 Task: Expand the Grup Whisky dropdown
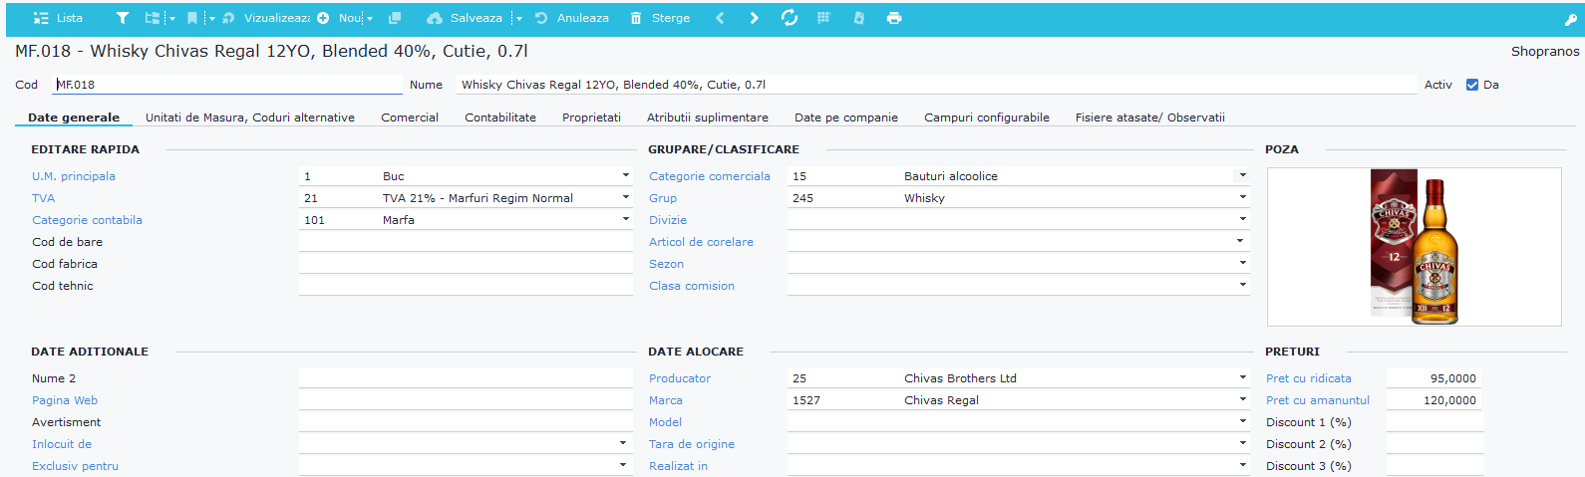pyautogui.click(x=1243, y=197)
